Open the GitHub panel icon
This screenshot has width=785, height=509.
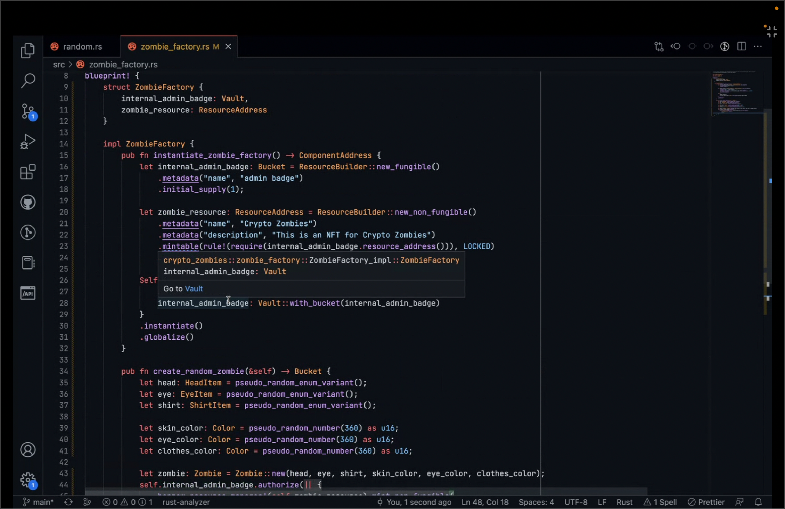[28, 202]
